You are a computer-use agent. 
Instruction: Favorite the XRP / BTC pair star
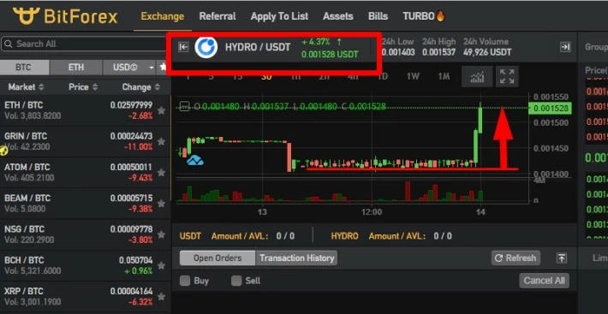click(x=161, y=297)
